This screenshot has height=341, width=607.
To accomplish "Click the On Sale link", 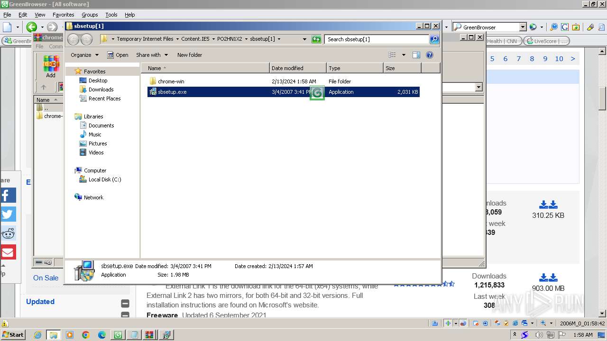I will [x=46, y=278].
